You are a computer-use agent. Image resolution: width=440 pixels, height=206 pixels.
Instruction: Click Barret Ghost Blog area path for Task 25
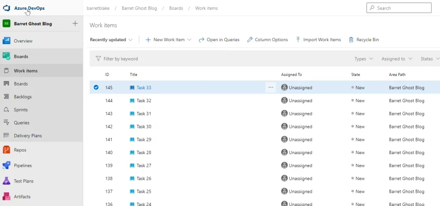point(406,191)
